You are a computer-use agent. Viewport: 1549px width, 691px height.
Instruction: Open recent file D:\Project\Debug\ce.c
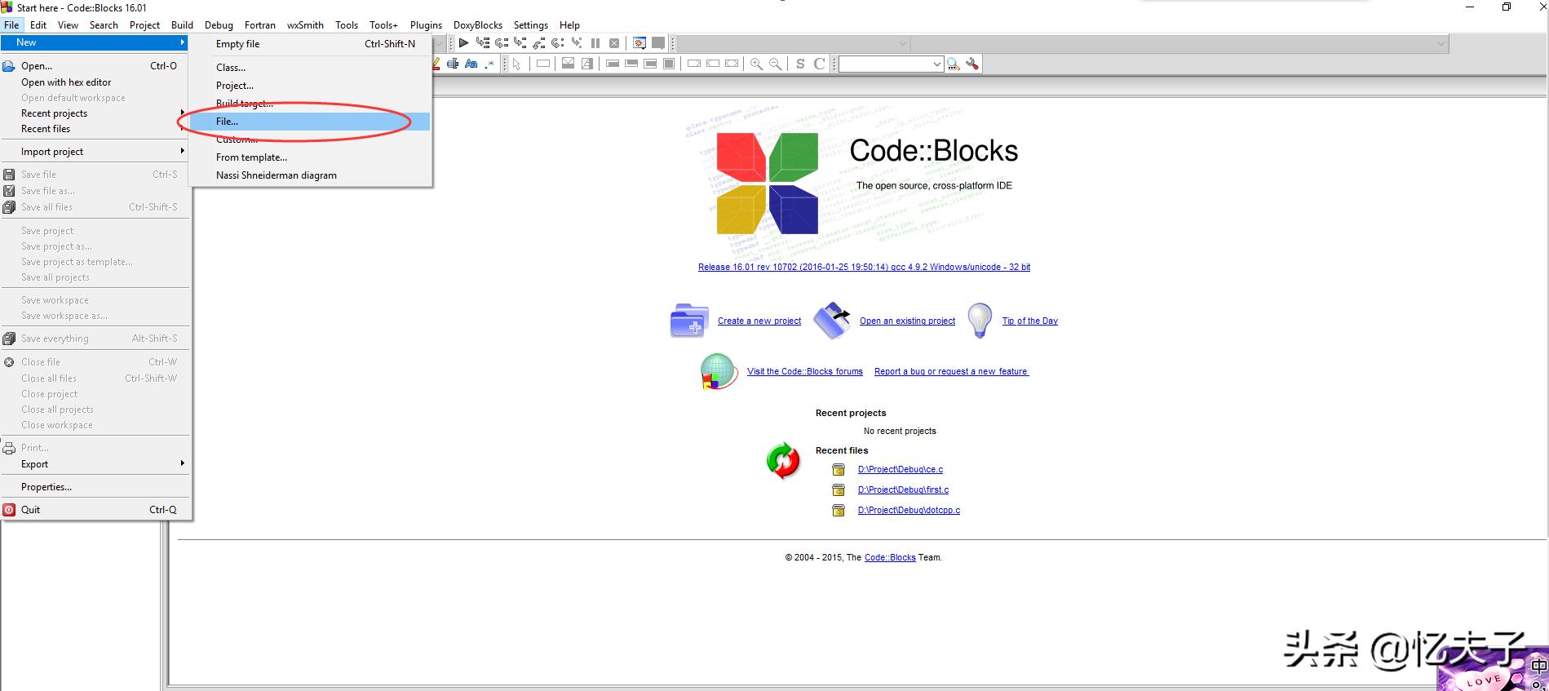click(901, 469)
